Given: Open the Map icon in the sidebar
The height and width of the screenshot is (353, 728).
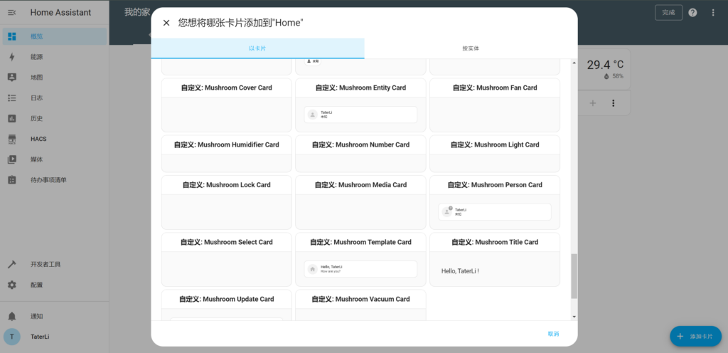Looking at the screenshot, I should 12,78.
